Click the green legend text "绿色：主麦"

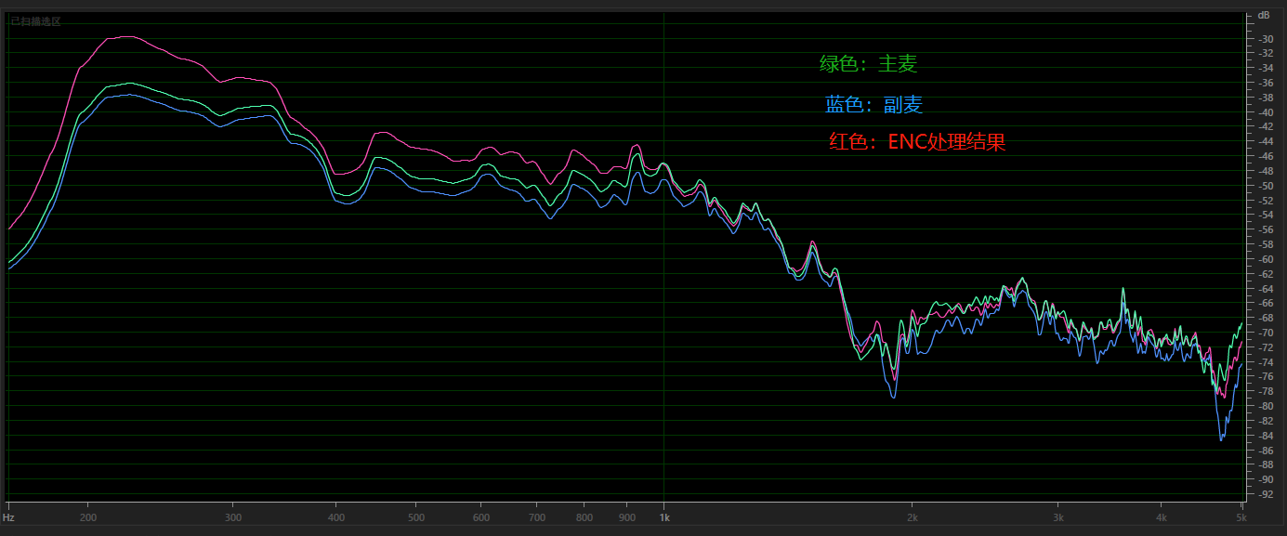point(868,64)
